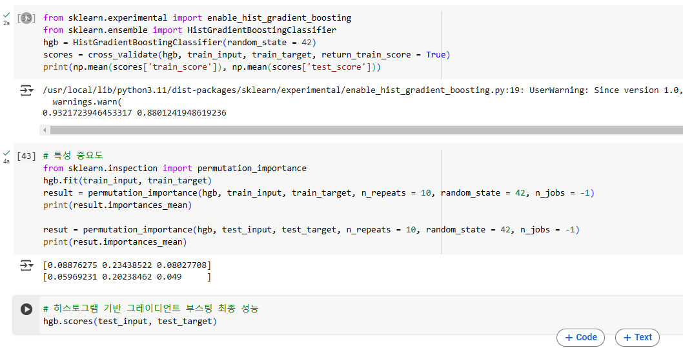
Task: Click the green check above 4s
Action: tap(6, 153)
